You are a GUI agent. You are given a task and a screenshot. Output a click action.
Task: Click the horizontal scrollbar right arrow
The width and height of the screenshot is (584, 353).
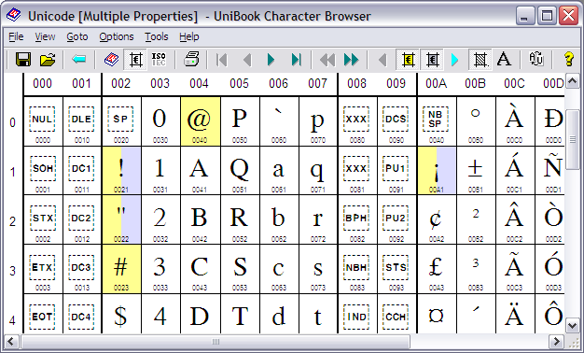(556, 341)
